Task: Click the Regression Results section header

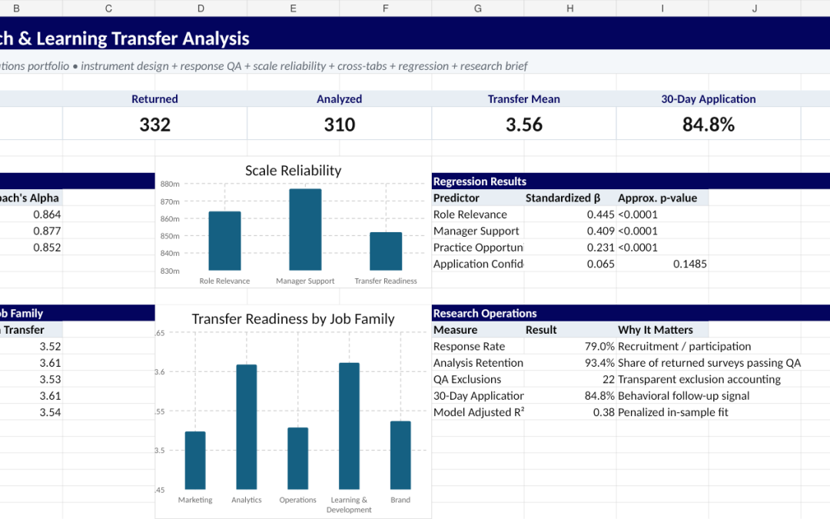Action: (x=631, y=181)
